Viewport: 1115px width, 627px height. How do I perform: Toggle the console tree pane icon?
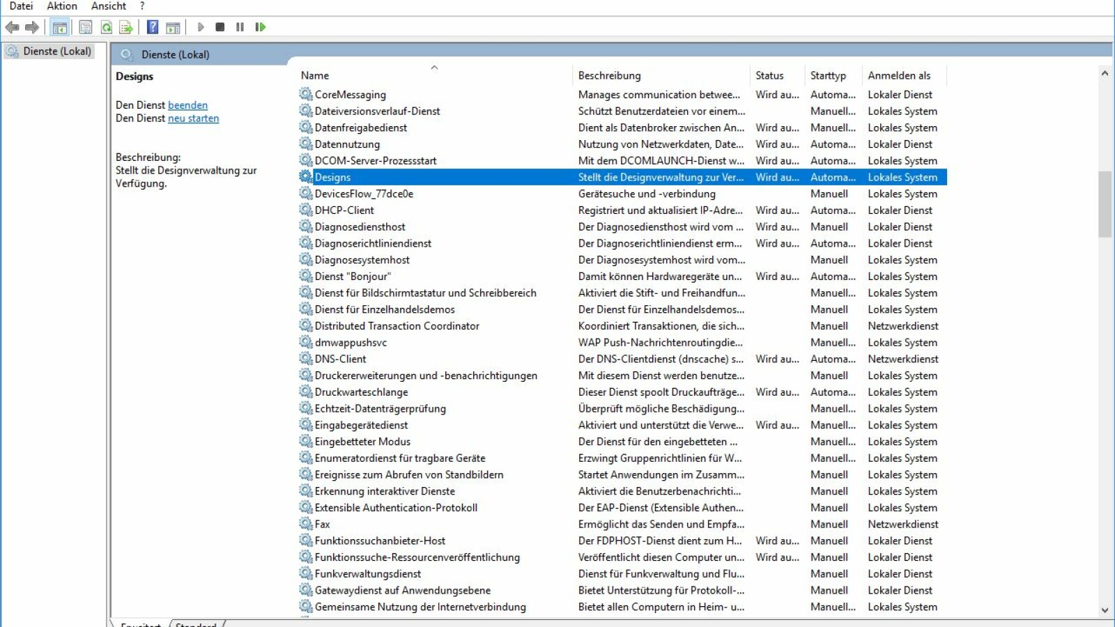(60, 27)
